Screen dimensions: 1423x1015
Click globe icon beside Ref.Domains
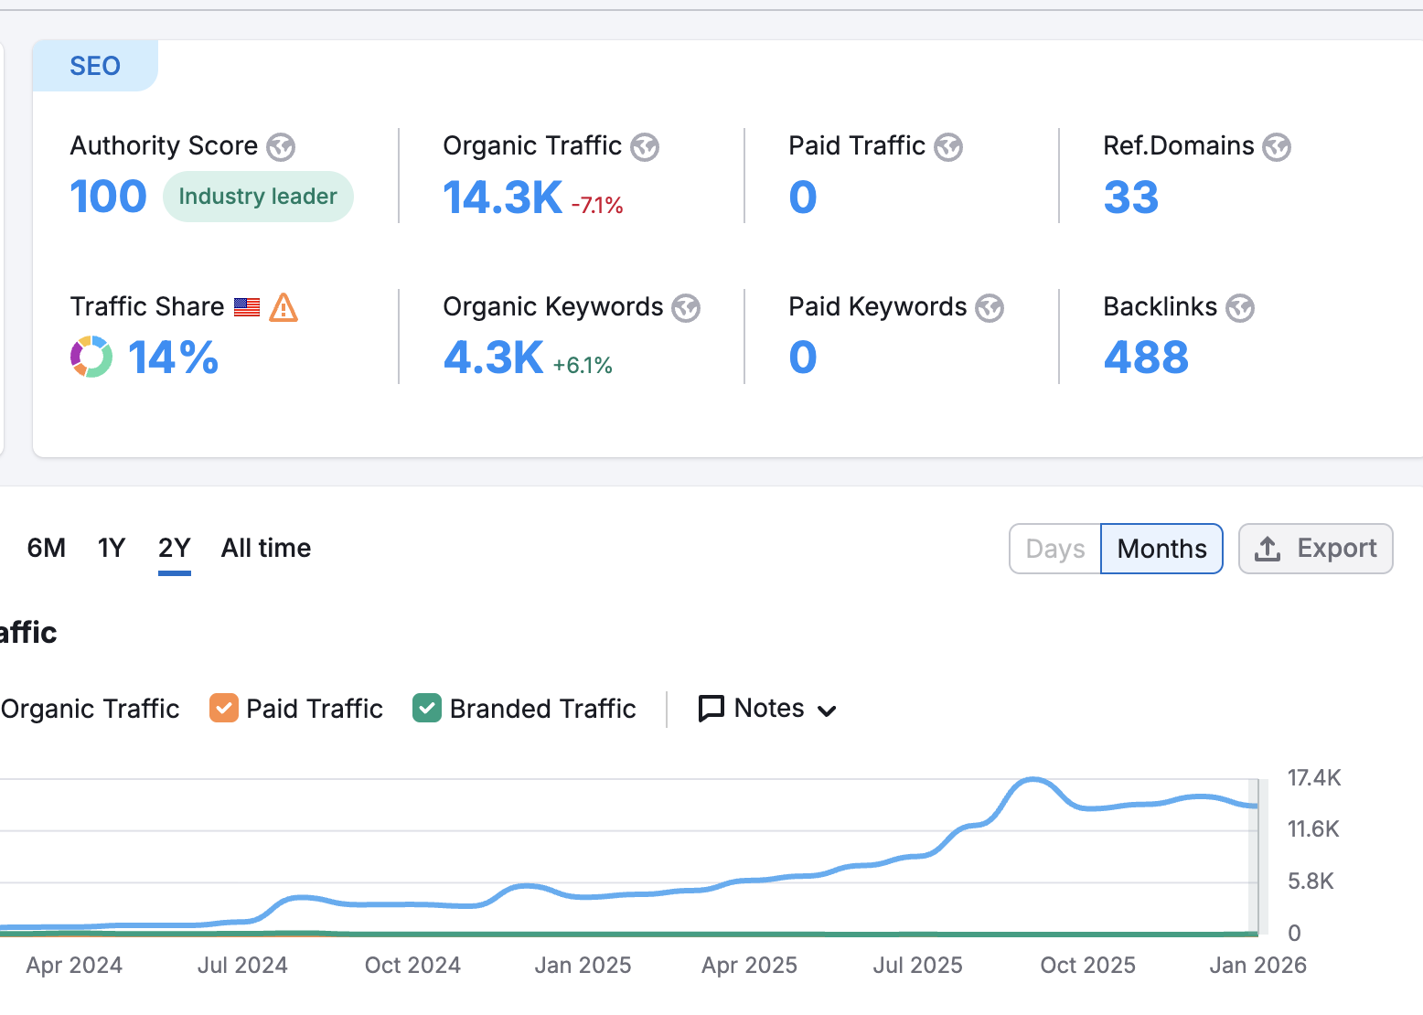click(x=1277, y=147)
